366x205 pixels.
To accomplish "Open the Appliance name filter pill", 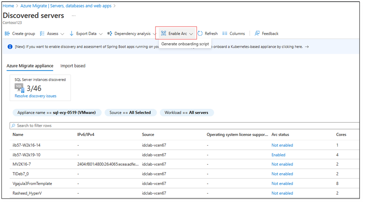I will [57, 112].
